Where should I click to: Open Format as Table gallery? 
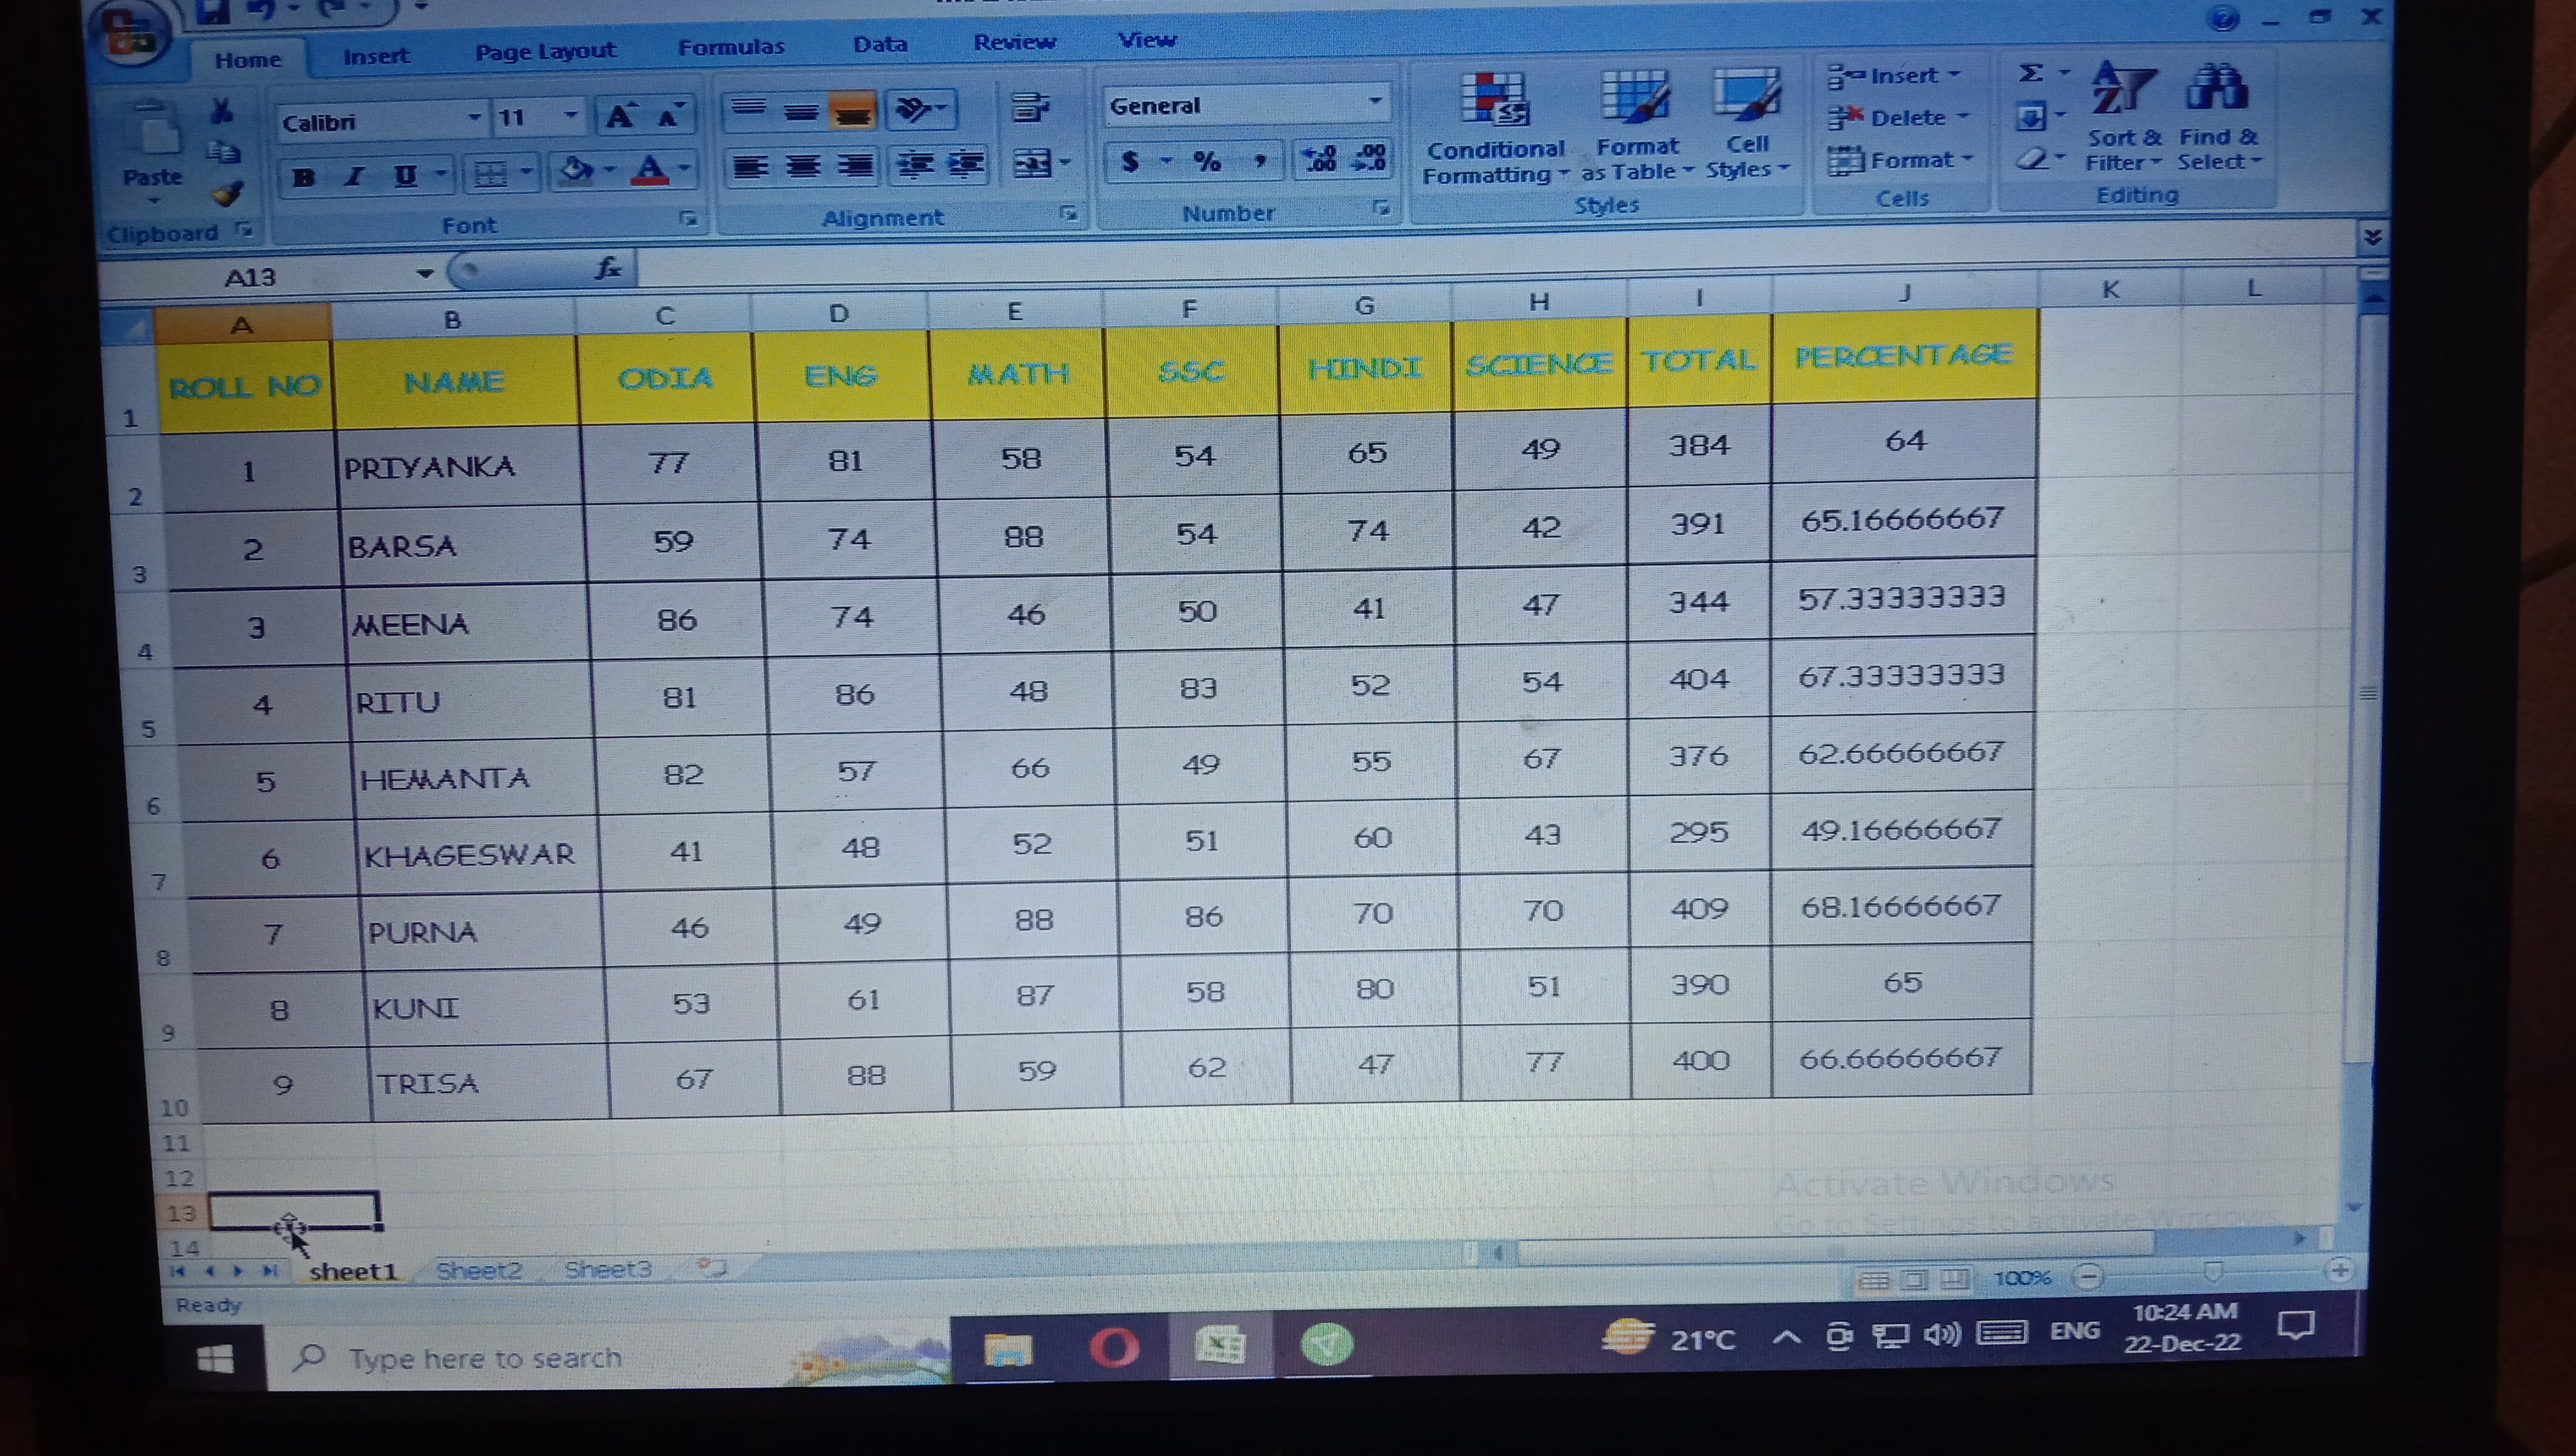pos(1635,99)
